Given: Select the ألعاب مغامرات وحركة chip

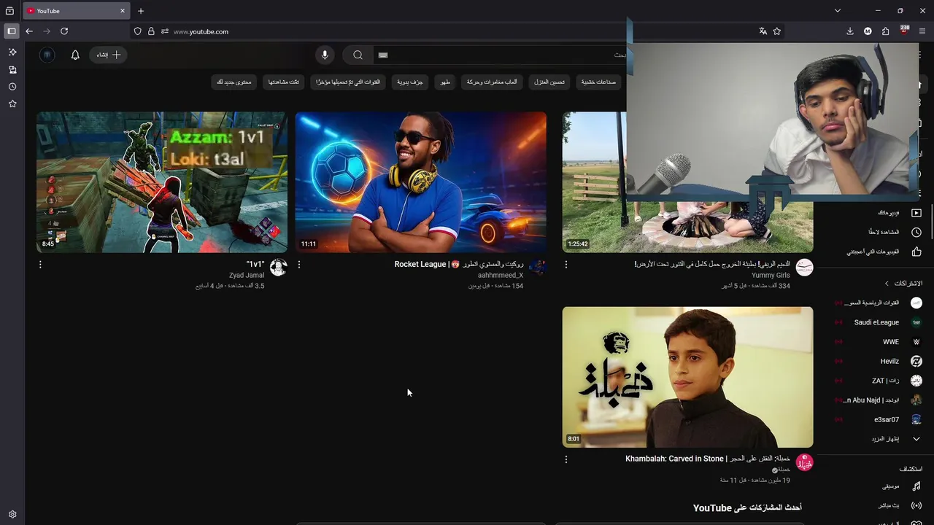Looking at the screenshot, I should 492,82.
